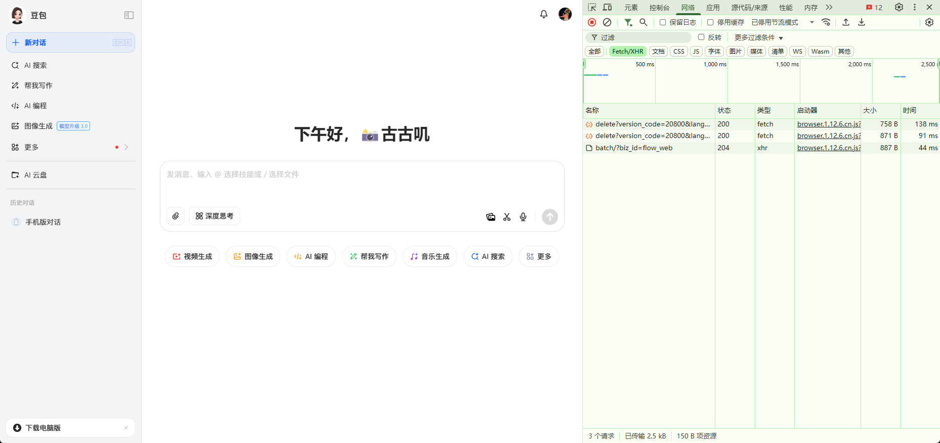The height and width of the screenshot is (443, 940).
Task: Click the export HAR download icon
Action: [862, 22]
